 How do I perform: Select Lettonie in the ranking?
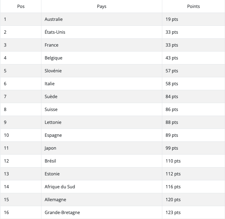coord(53,122)
